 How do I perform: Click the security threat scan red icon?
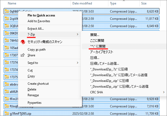tap(22, 42)
